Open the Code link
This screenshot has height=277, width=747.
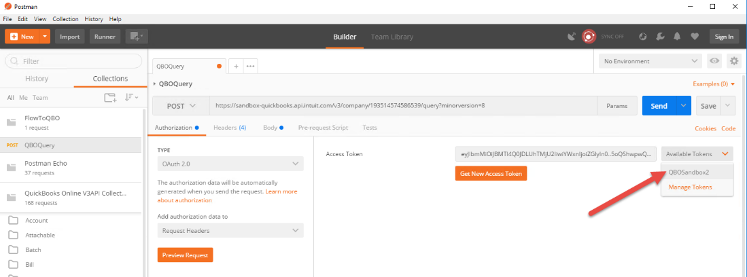pyautogui.click(x=728, y=128)
